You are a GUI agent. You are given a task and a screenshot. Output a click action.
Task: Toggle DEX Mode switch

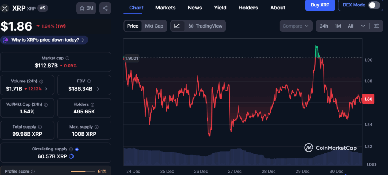(374, 5)
